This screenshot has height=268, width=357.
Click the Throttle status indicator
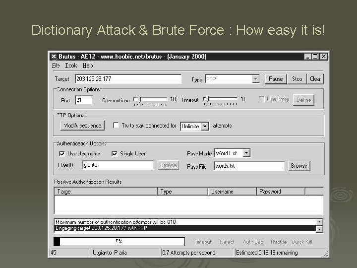[x=278, y=242]
